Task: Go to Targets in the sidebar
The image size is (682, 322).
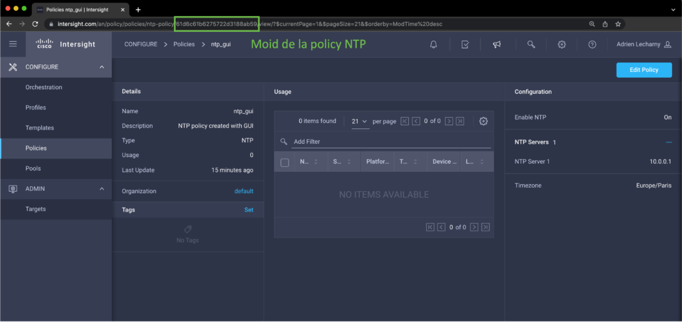Action: tap(35, 209)
